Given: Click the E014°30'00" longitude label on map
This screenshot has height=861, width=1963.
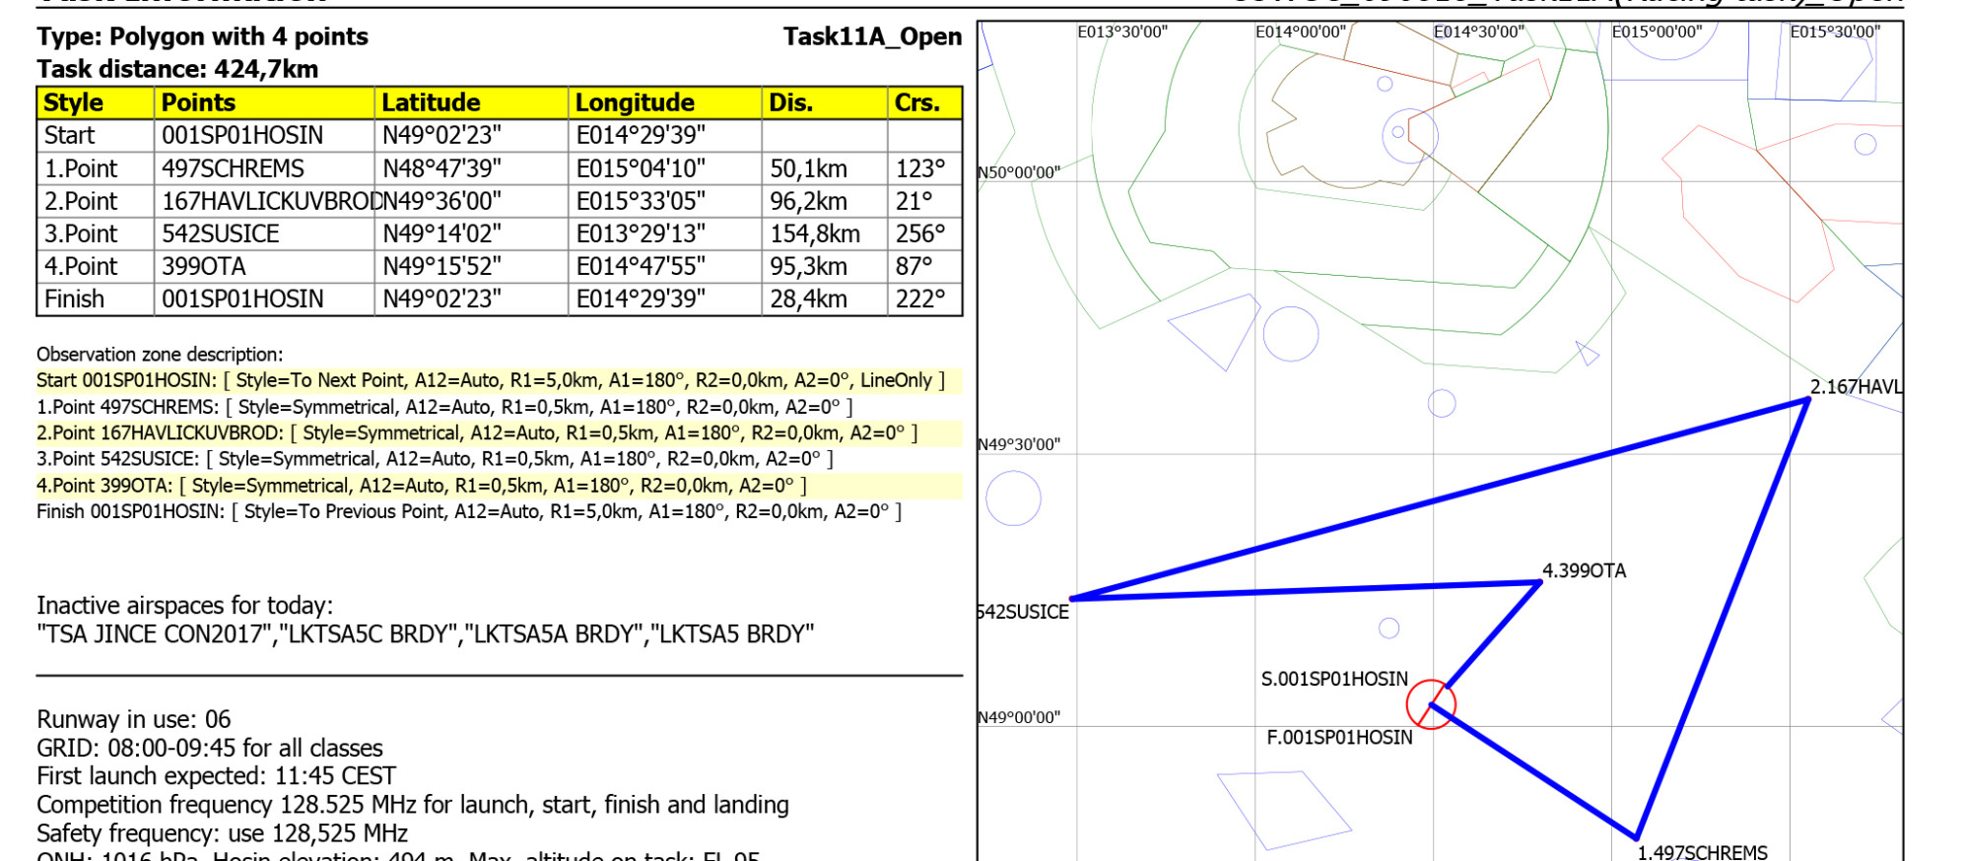Looking at the screenshot, I should 1478,33.
